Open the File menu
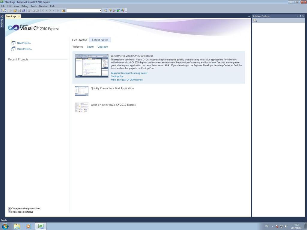This screenshot has height=230, width=307. coord(3,6)
